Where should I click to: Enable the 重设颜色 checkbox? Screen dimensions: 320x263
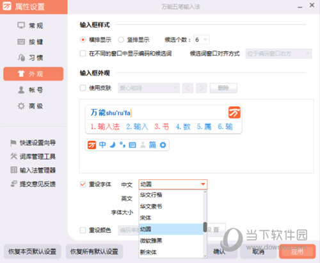pyautogui.click(x=83, y=230)
